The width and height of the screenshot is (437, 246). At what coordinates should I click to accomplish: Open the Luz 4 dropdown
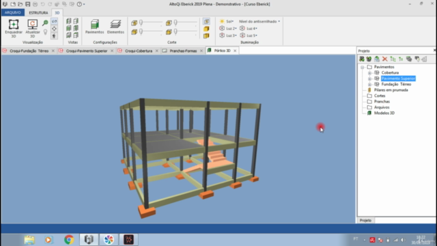249,29
